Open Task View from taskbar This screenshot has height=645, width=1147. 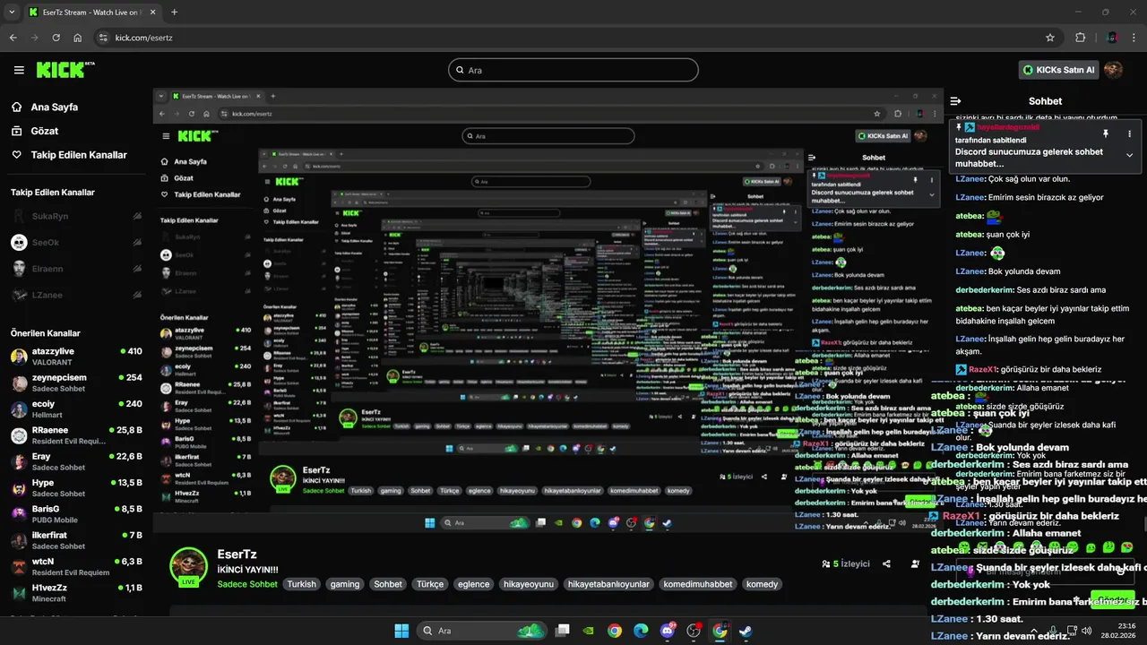[562, 631]
